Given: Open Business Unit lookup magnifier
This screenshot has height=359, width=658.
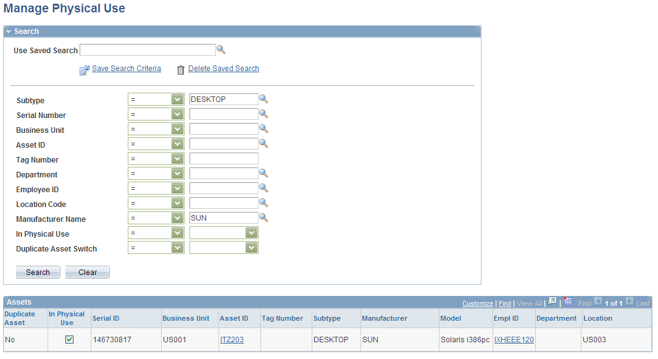Looking at the screenshot, I should pyautogui.click(x=264, y=129).
